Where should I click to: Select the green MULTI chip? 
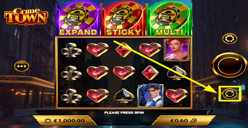(x=169, y=19)
